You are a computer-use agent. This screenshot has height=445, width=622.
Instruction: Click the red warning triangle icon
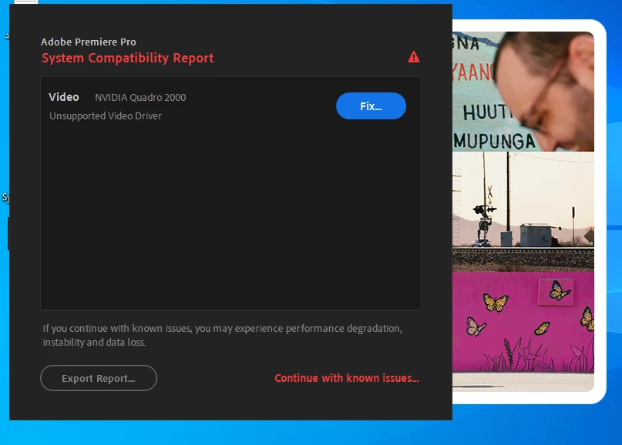coord(414,57)
